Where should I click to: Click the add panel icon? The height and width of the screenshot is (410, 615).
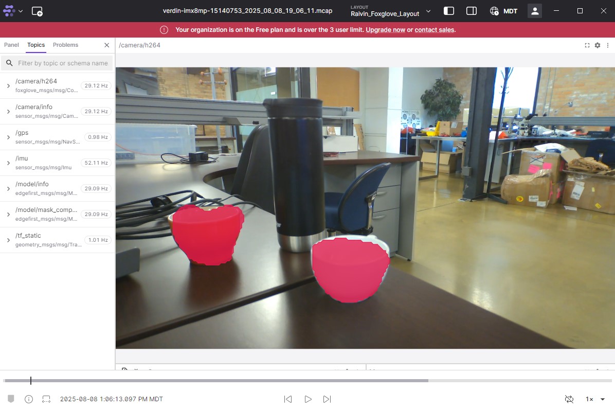point(37,11)
